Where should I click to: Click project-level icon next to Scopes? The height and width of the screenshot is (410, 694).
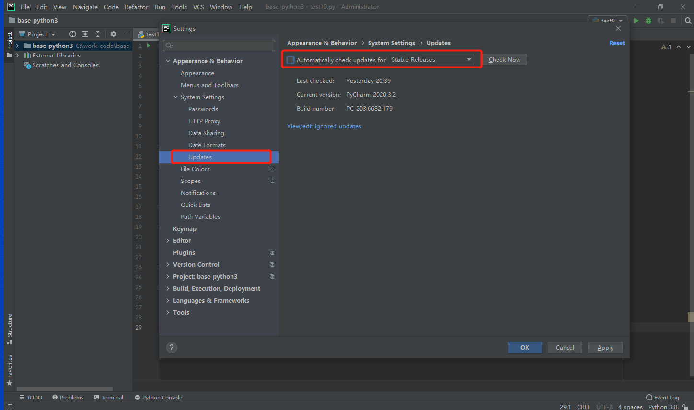272,181
